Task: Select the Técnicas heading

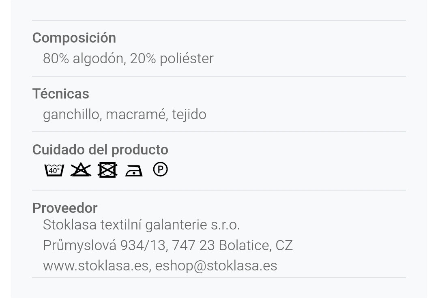Action: (60, 94)
